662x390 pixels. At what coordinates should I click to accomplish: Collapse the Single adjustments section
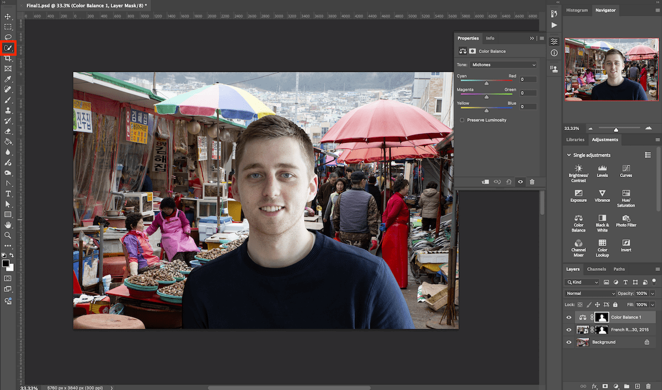click(x=569, y=155)
